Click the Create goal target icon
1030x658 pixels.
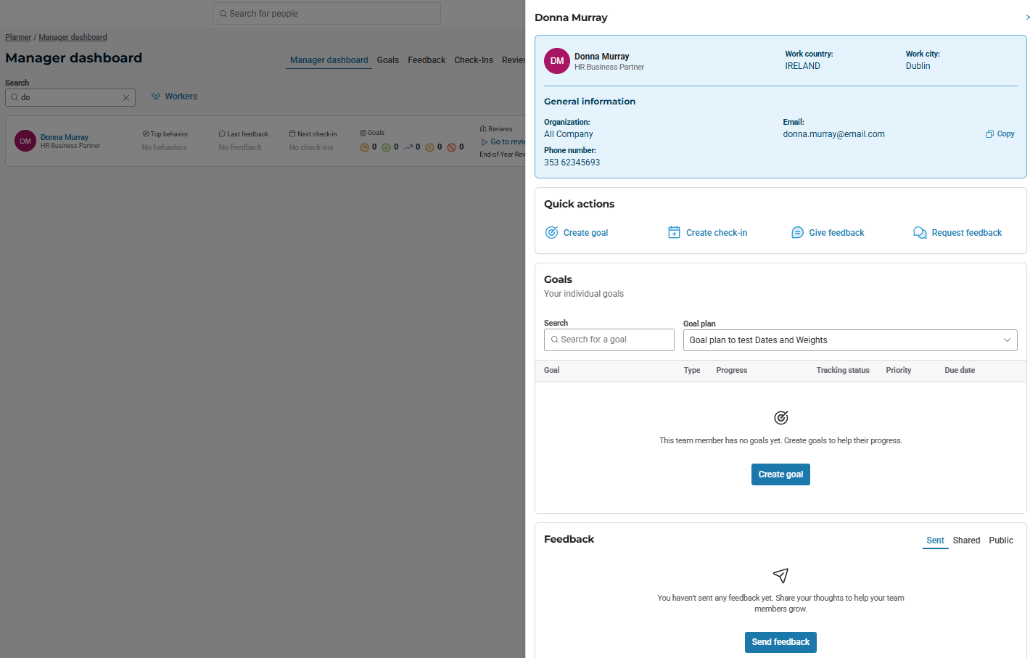click(x=551, y=233)
